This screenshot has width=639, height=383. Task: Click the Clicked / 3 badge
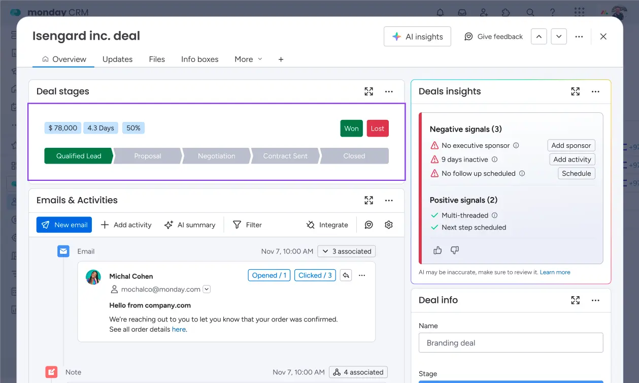(315, 275)
